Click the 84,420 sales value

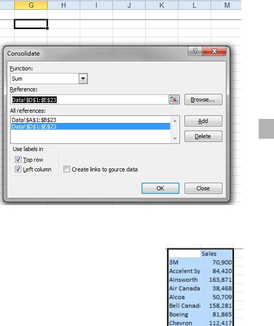coord(217,271)
